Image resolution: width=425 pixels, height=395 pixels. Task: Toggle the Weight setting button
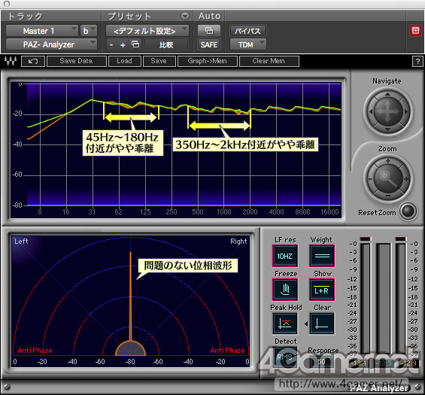(x=322, y=256)
